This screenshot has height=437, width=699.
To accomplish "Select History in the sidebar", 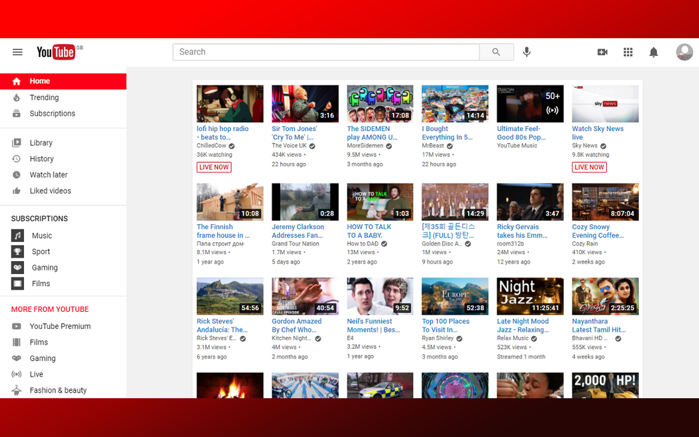I will tap(42, 159).
